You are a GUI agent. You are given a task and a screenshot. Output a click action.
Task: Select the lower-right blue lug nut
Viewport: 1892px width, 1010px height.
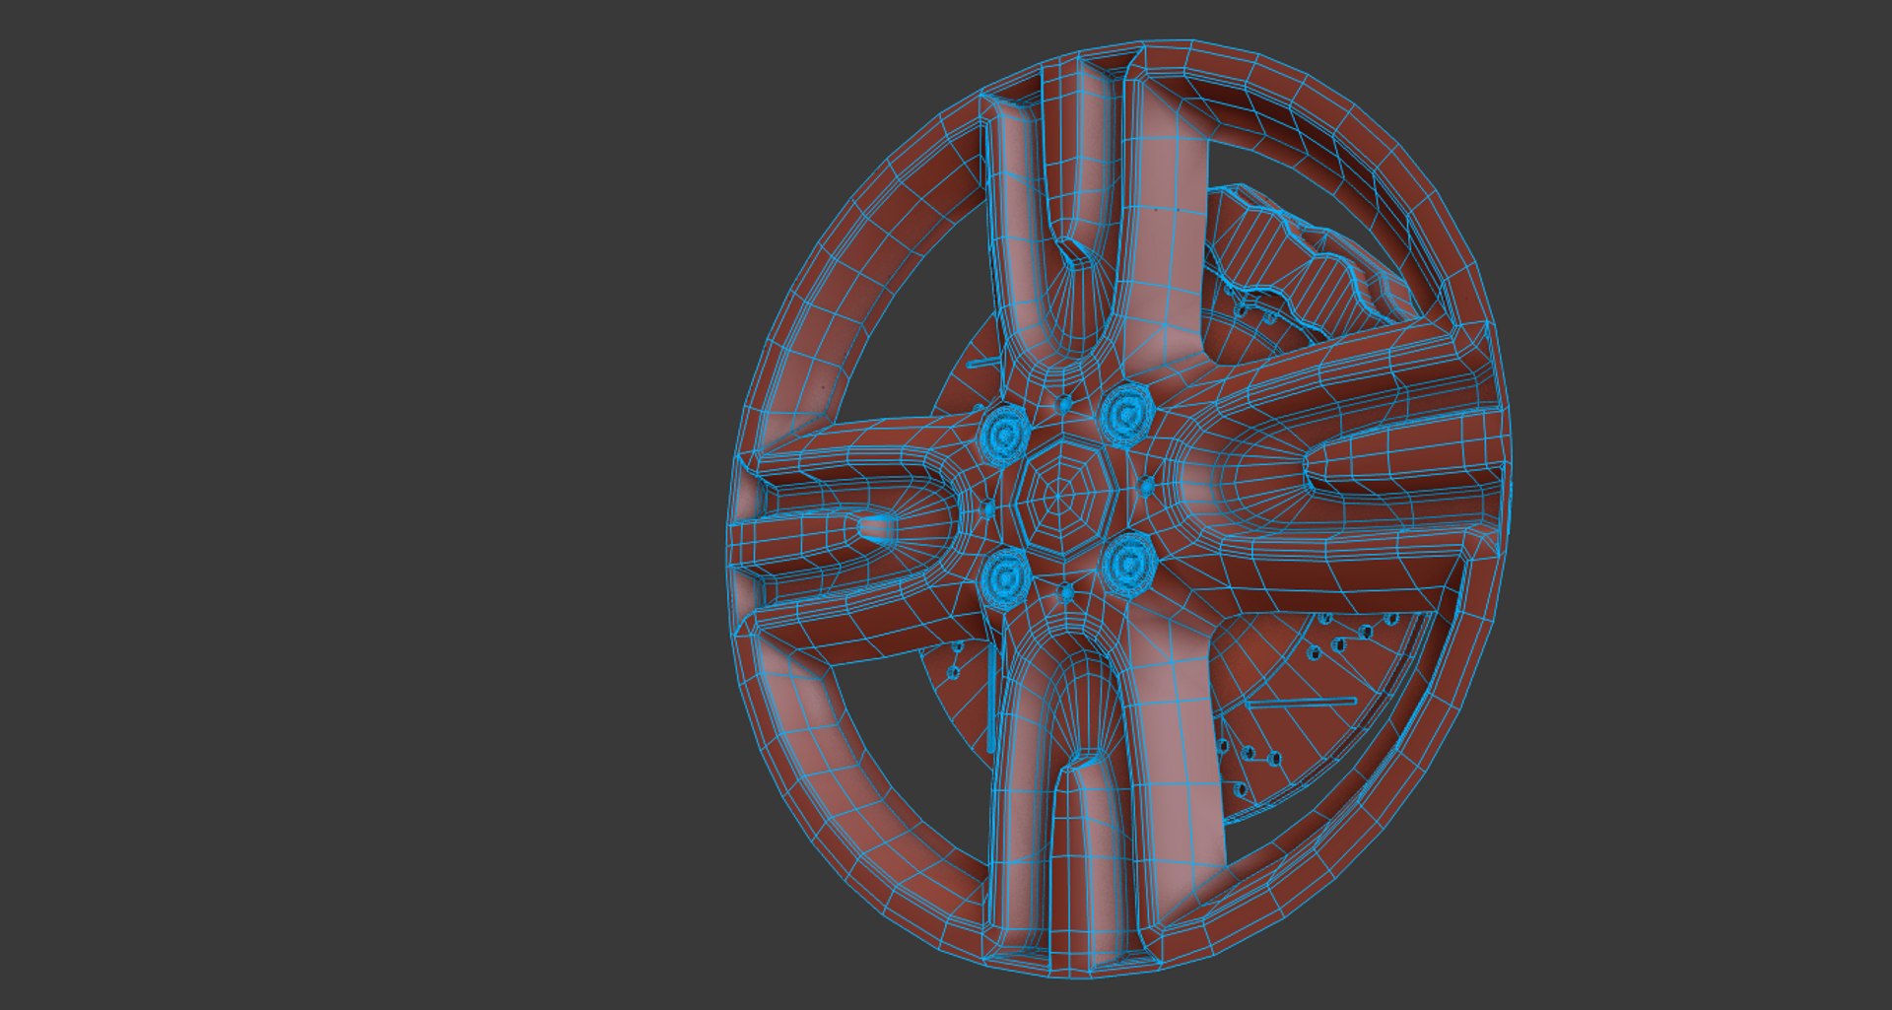coord(1128,563)
